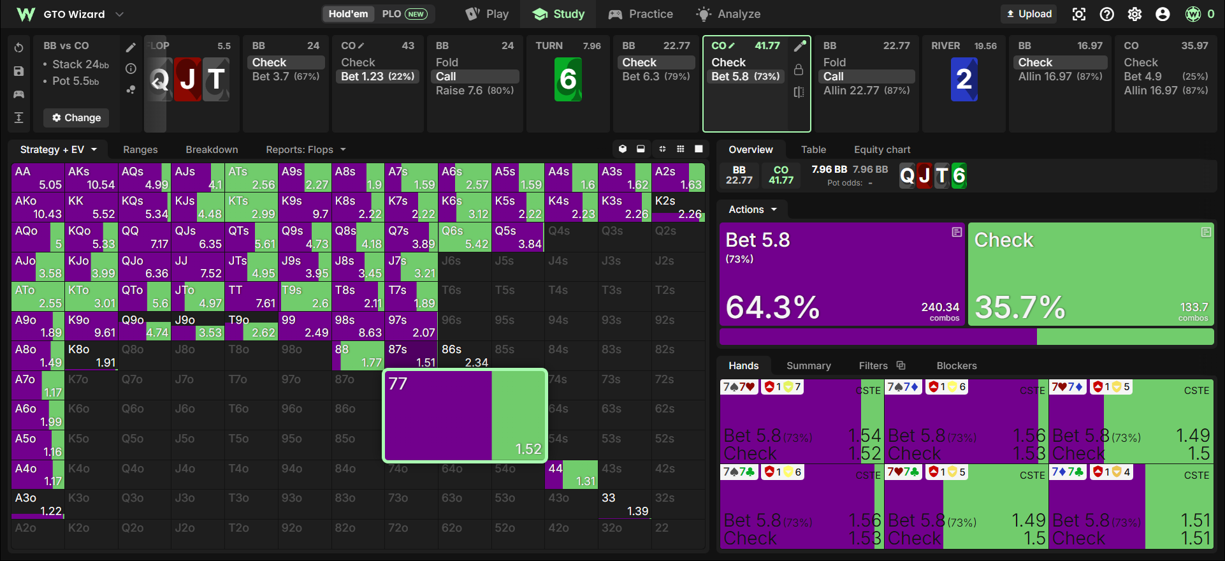Toggle the half-filled layout icon

tap(641, 149)
